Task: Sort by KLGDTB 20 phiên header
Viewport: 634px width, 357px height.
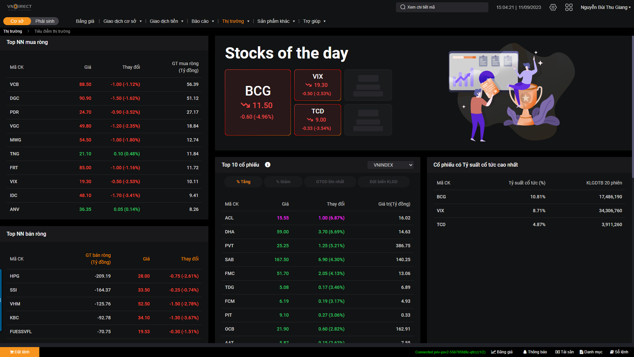Action: (x=604, y=183)
